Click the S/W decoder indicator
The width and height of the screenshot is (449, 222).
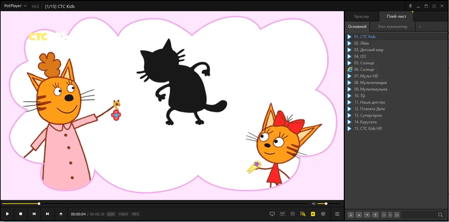pyautogui.click(x=111, y=214)
